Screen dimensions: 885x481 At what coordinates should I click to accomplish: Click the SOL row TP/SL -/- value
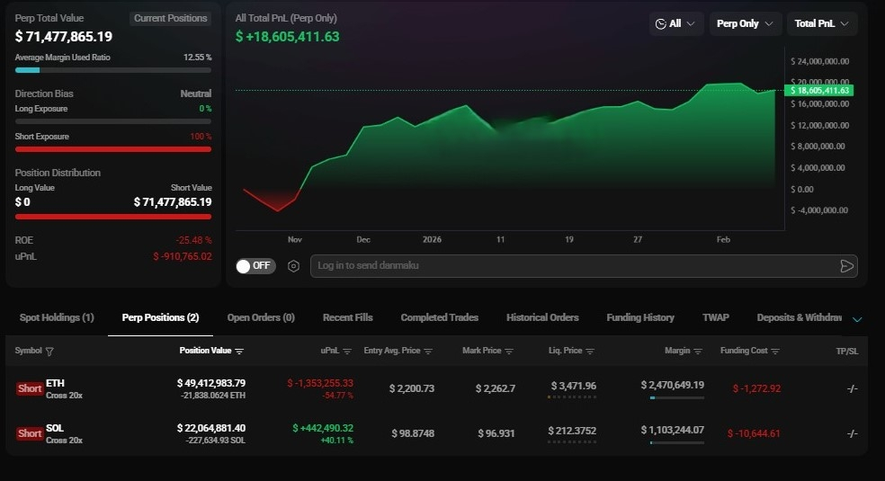click(x=853, y=433)
